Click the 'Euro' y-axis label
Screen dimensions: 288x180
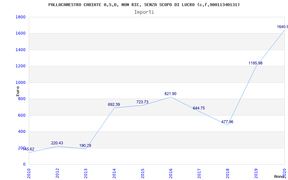coord(18,91)
